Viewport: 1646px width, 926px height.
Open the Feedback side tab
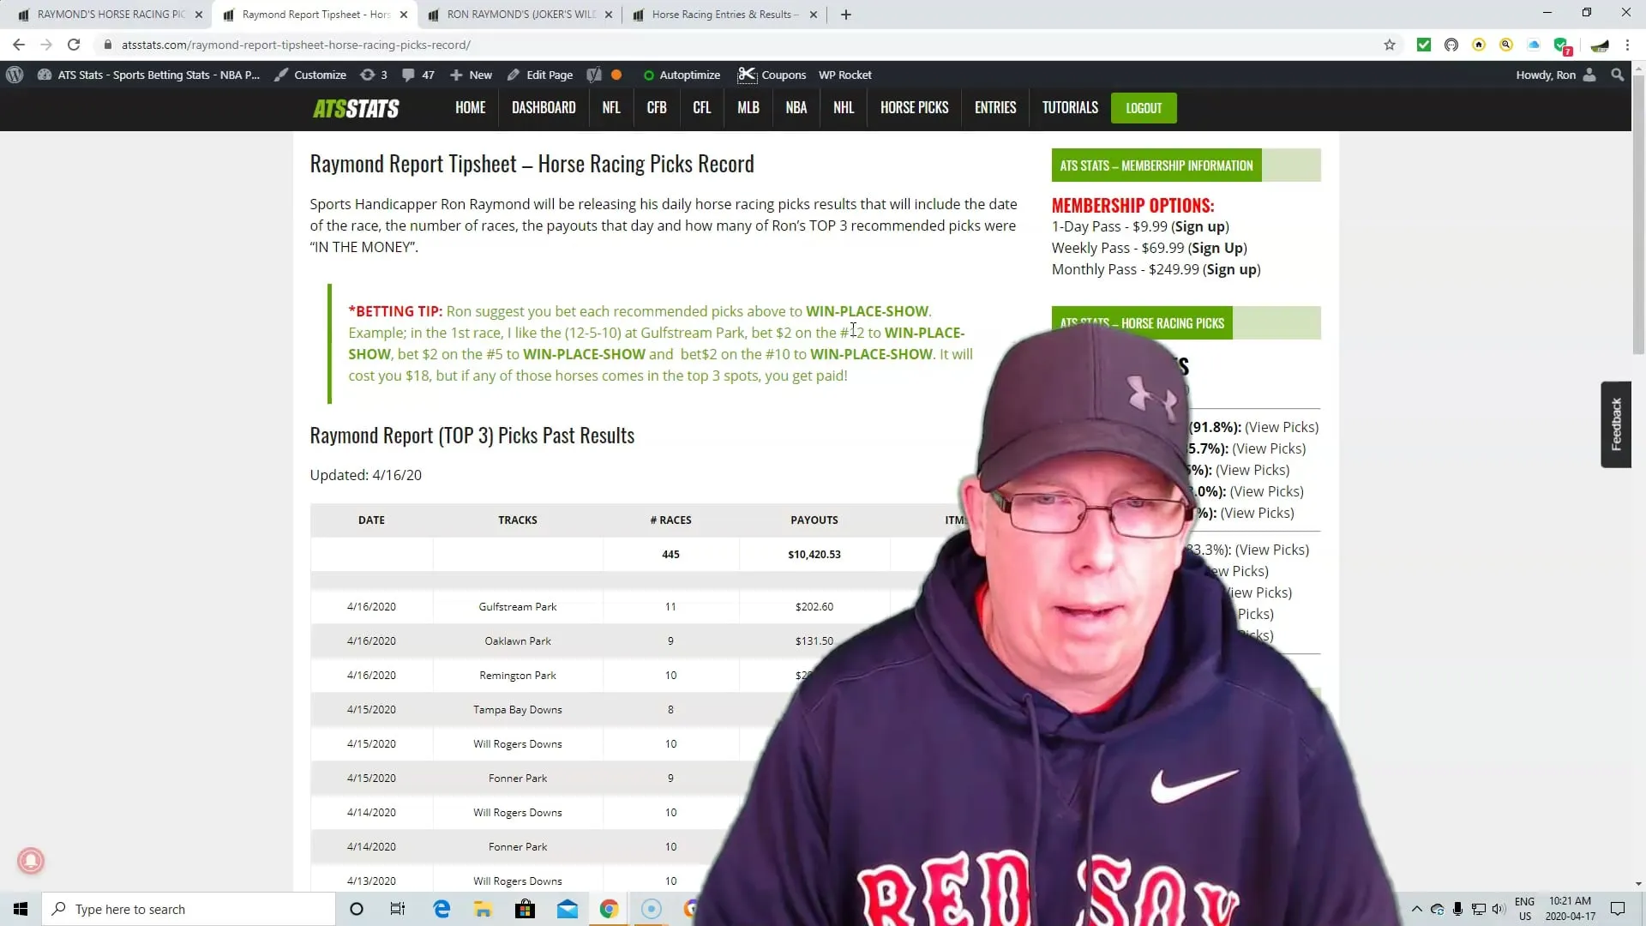pyautogui.click(x=1616, y=424)
